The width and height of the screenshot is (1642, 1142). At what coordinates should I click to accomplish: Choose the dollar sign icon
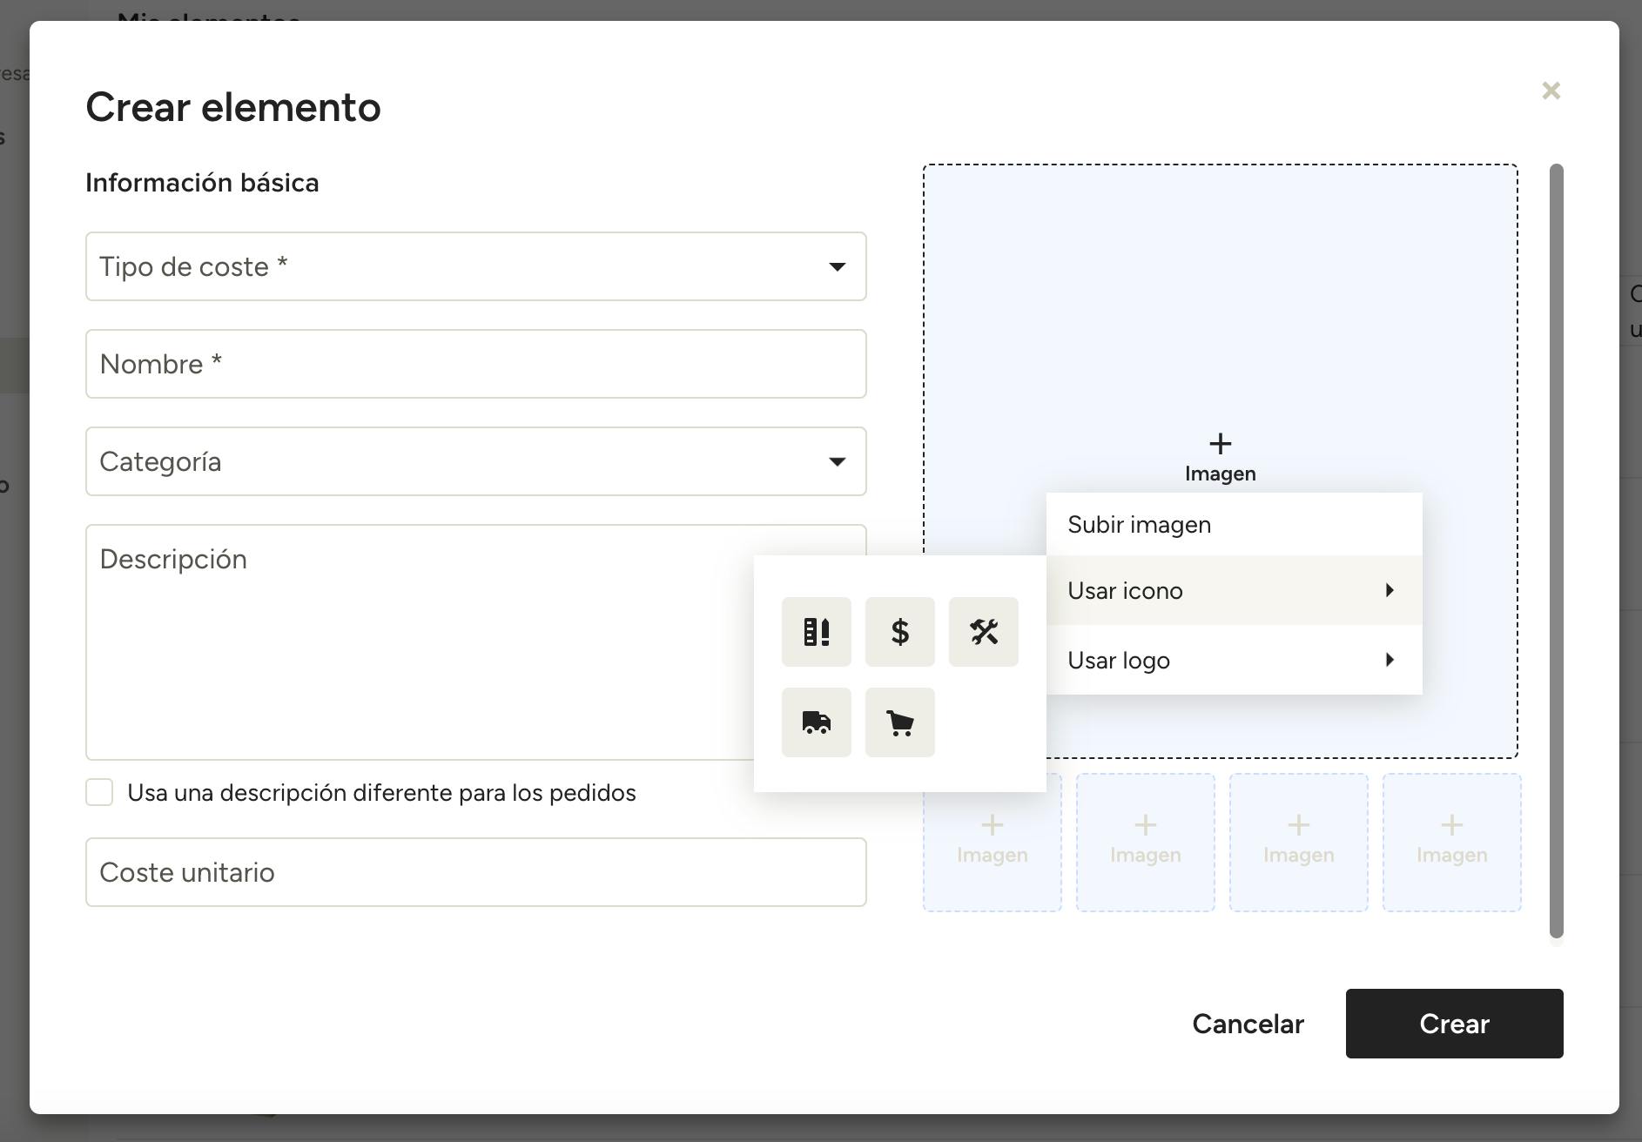point(899,632)
